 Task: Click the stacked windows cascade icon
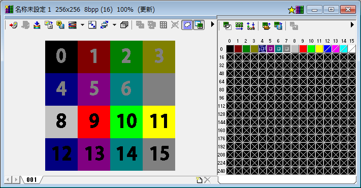click(x=124, y=25)
